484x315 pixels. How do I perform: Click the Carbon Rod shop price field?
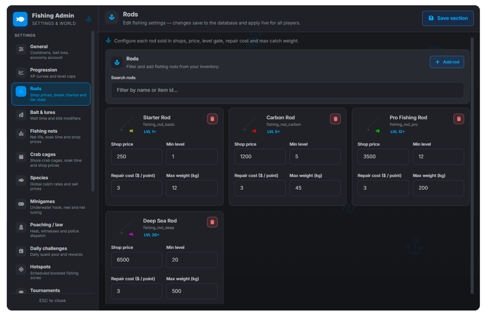coord(260,157)
